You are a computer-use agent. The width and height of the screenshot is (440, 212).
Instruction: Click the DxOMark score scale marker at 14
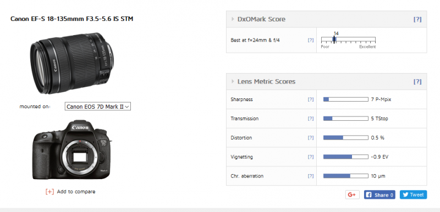334,40
